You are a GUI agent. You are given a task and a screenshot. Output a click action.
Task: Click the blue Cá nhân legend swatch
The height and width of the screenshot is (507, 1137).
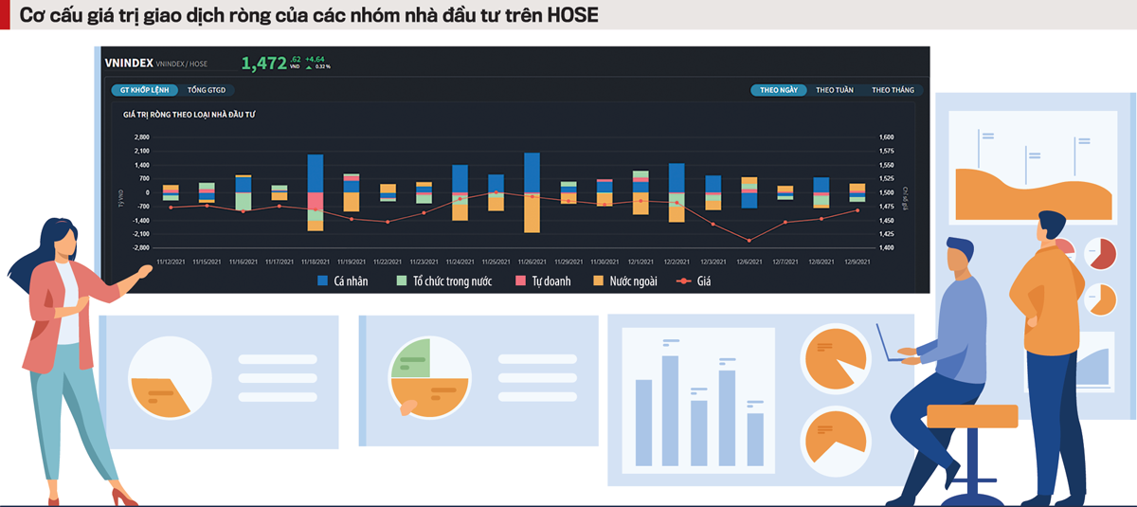pos(322,281)
